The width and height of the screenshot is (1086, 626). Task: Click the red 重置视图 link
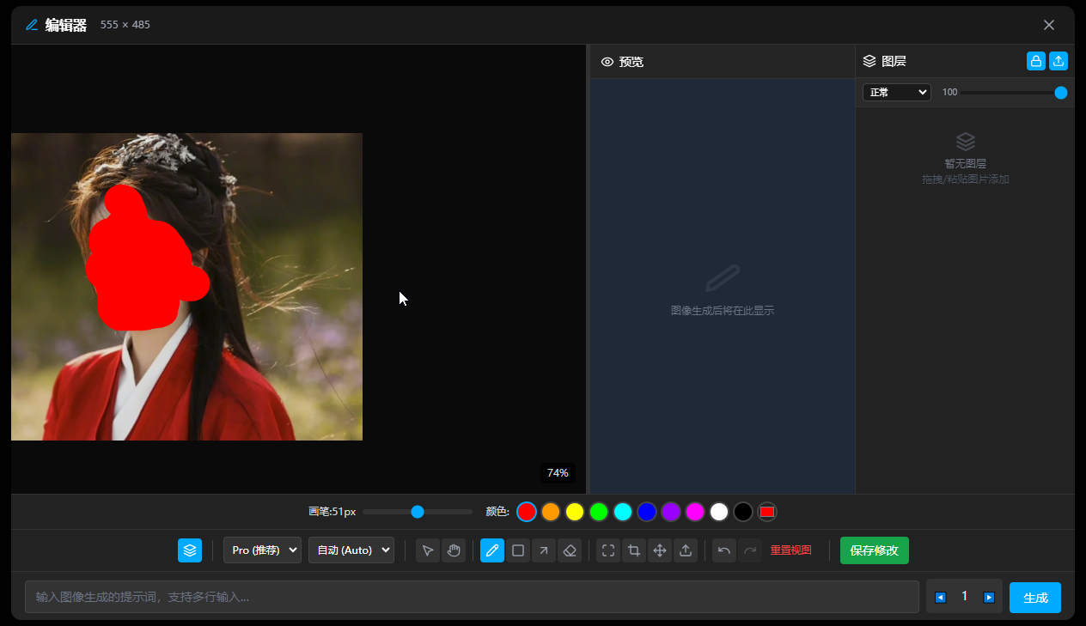pyautogui.click(x=790, y=550)
